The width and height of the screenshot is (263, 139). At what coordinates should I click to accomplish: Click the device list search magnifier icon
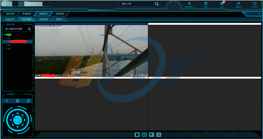29,29
